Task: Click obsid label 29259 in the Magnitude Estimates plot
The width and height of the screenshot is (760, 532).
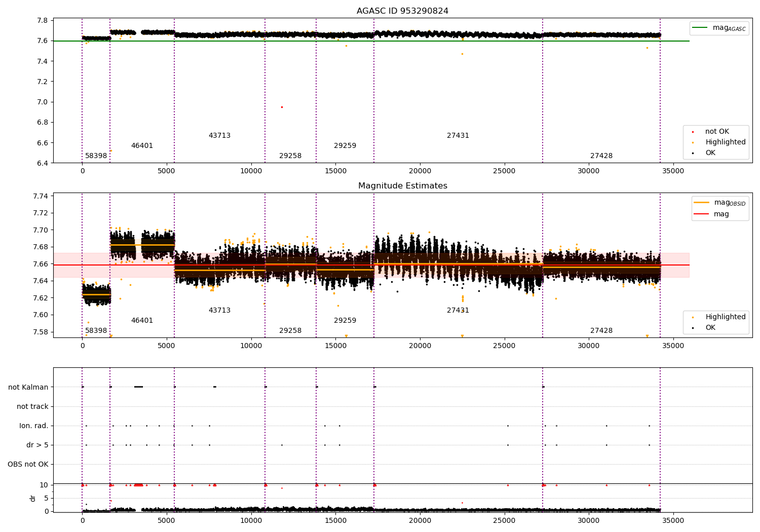Action: tap(345, 321)
